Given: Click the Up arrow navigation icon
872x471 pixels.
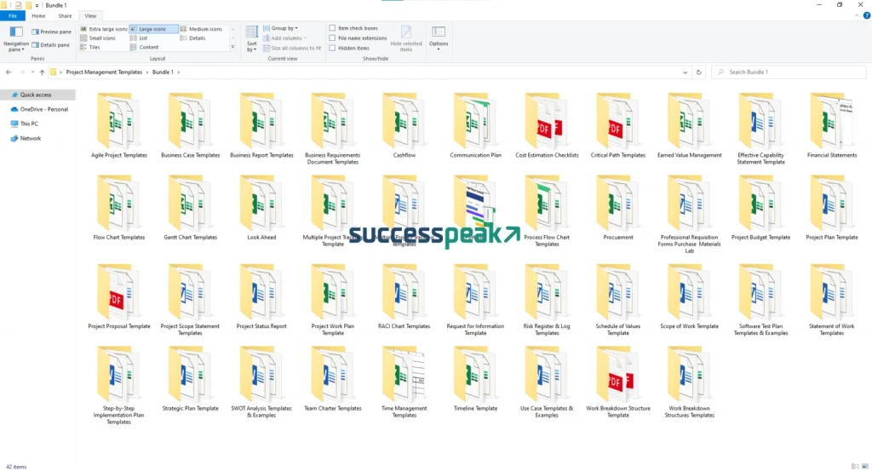Looking at the screenshot, I should 42,72.
